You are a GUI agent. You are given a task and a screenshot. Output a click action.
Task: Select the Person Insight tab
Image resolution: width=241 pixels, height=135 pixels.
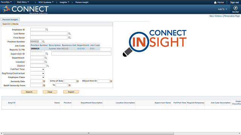pyautogui.click(x=10, y=19)
